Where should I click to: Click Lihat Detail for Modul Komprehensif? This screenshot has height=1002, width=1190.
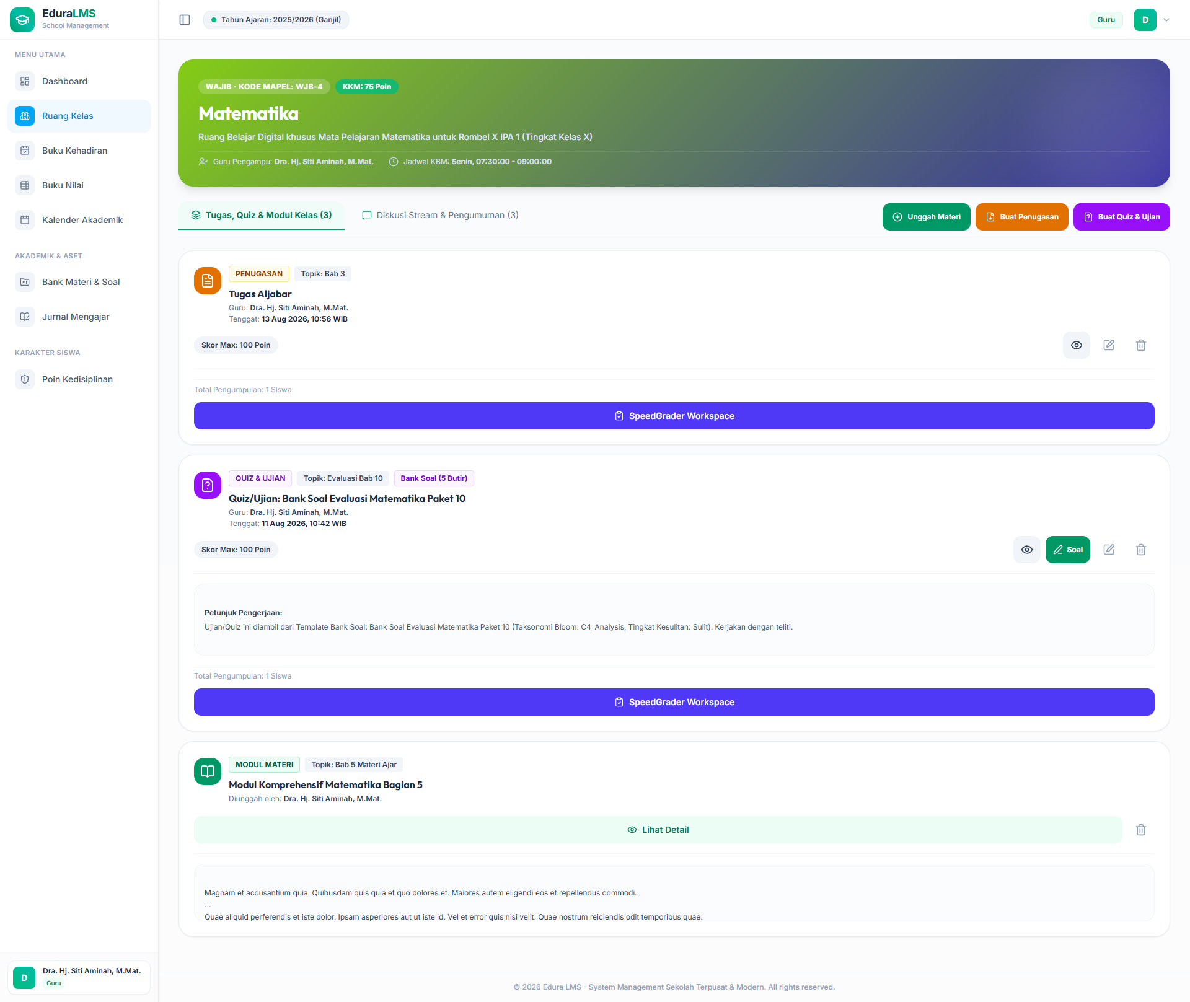click(x=658, y=830)
